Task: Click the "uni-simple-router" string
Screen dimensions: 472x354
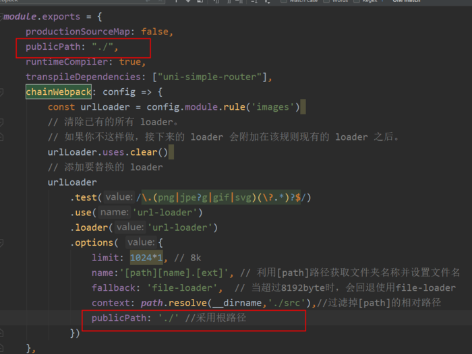Action: pos(210,77)
